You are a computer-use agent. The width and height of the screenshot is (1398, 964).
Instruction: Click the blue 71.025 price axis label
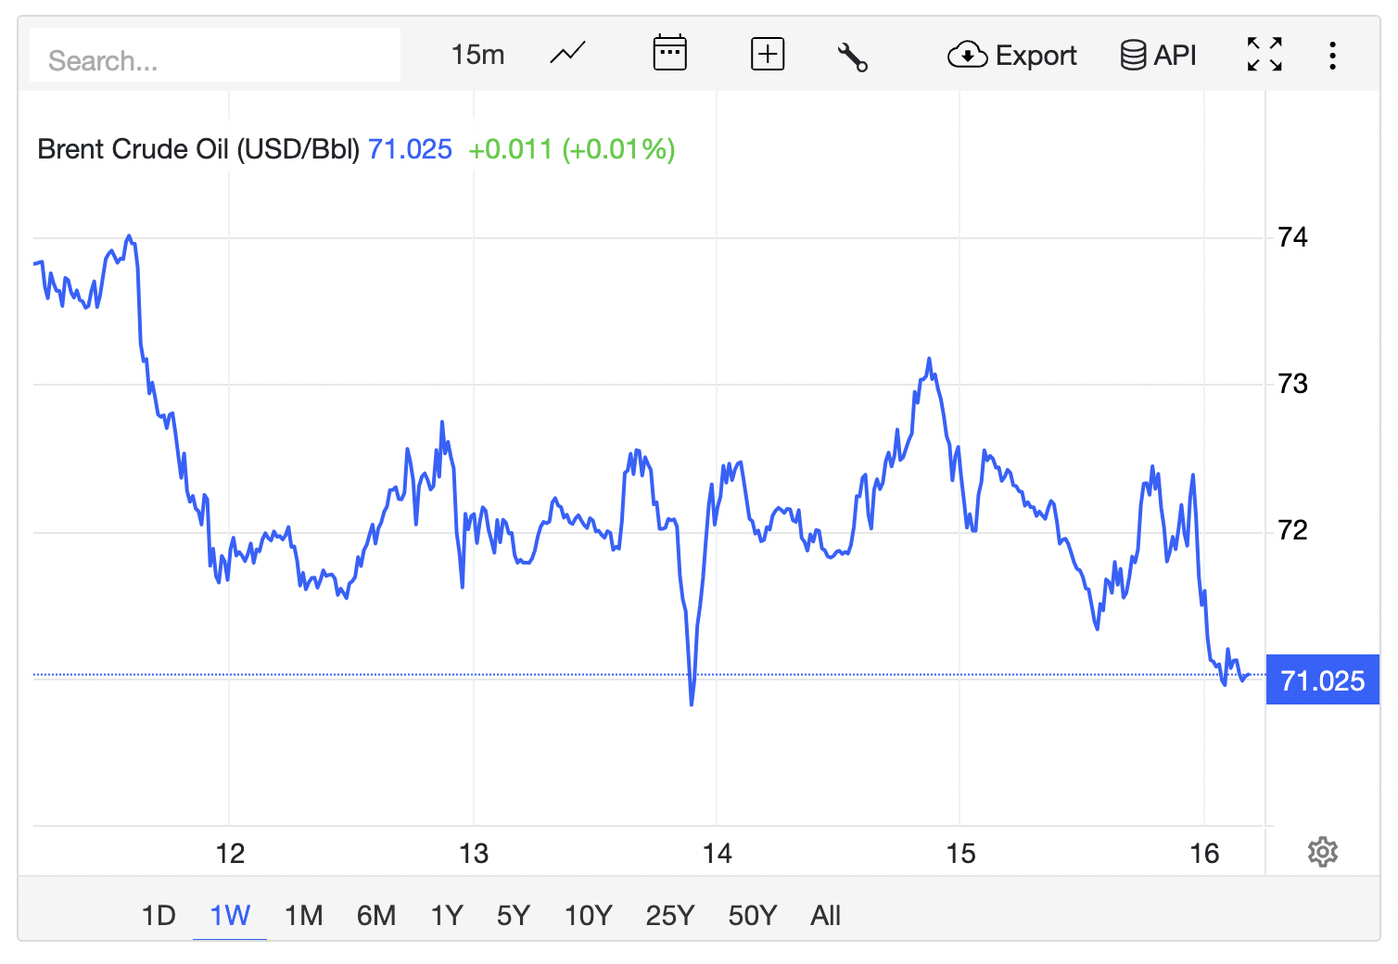click(x=1323, y=680)
